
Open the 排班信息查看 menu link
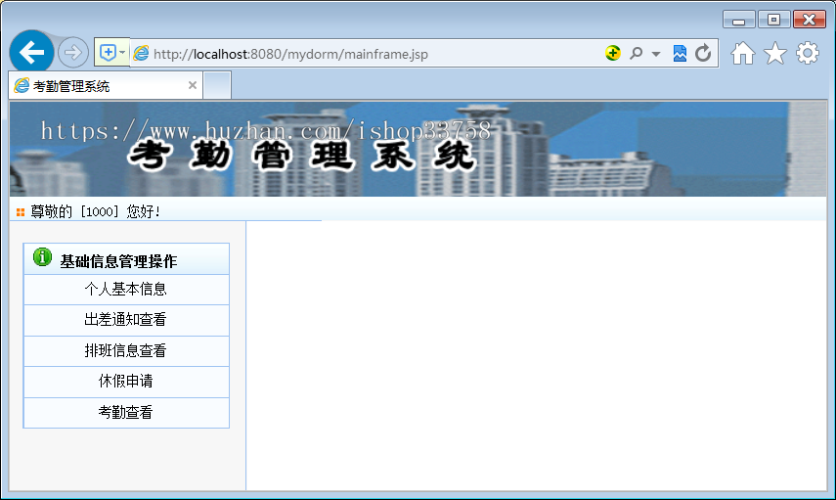coord(126,350)
